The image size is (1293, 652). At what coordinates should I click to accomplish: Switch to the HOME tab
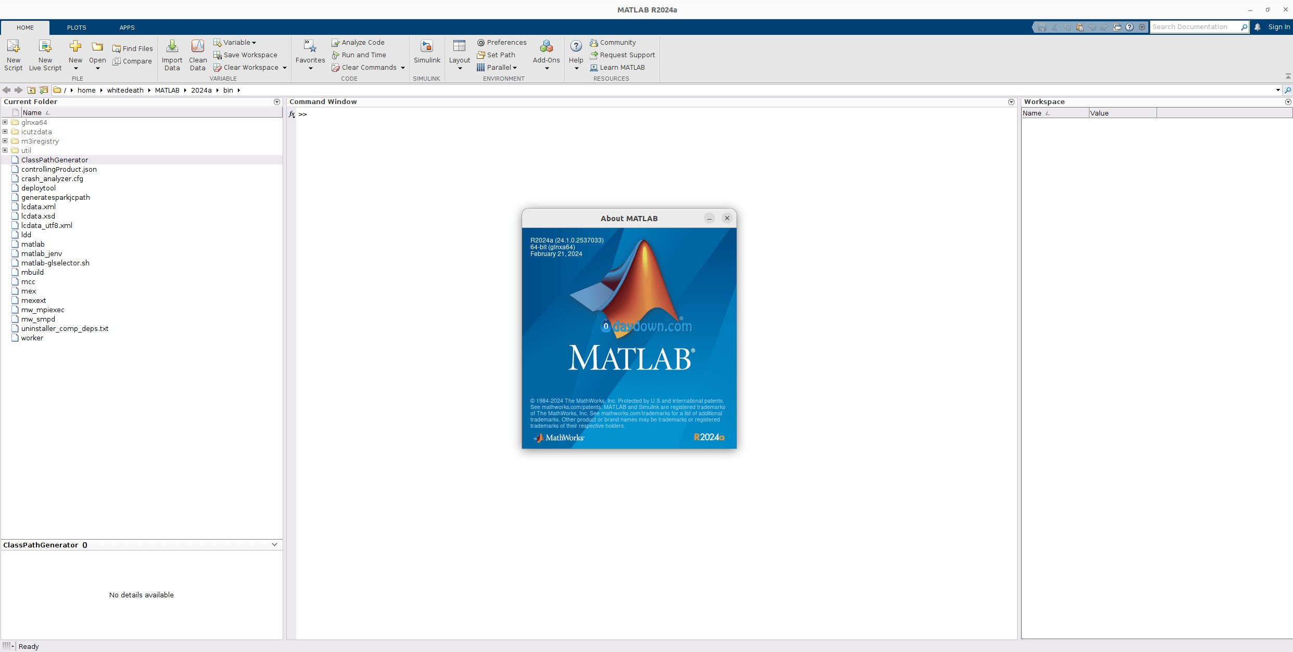click(25, 28)
